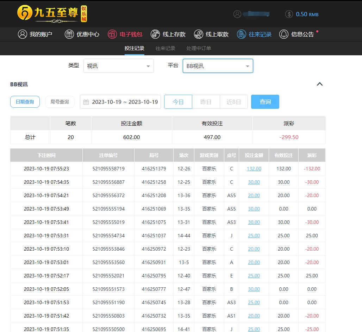Click round number 416251379

154,169
